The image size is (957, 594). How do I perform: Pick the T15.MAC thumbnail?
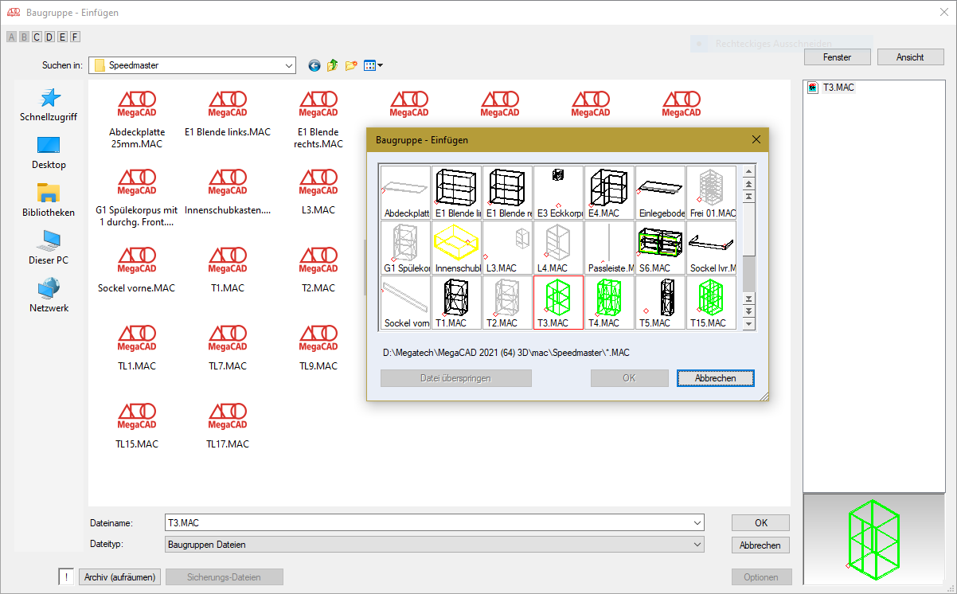(711, 303)
